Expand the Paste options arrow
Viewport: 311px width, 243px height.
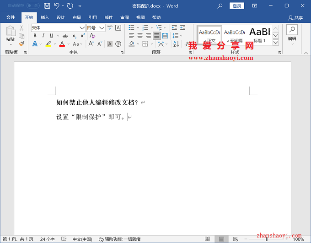[11, 44]
